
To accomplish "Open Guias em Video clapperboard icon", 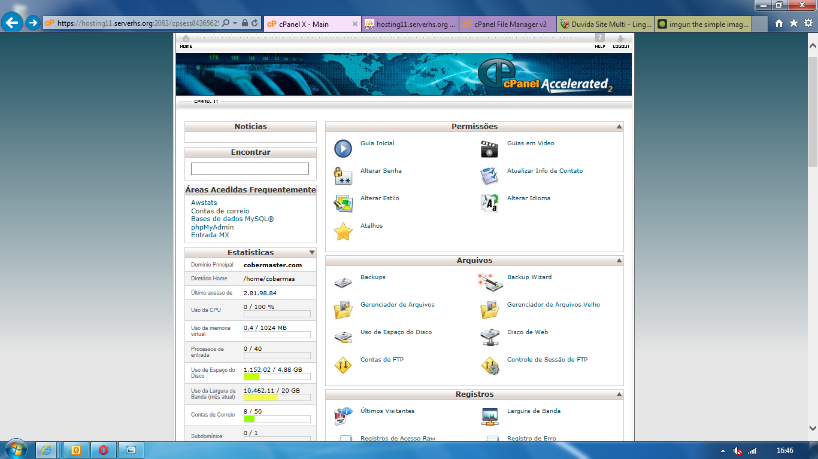I will click(x=489, y=149).
